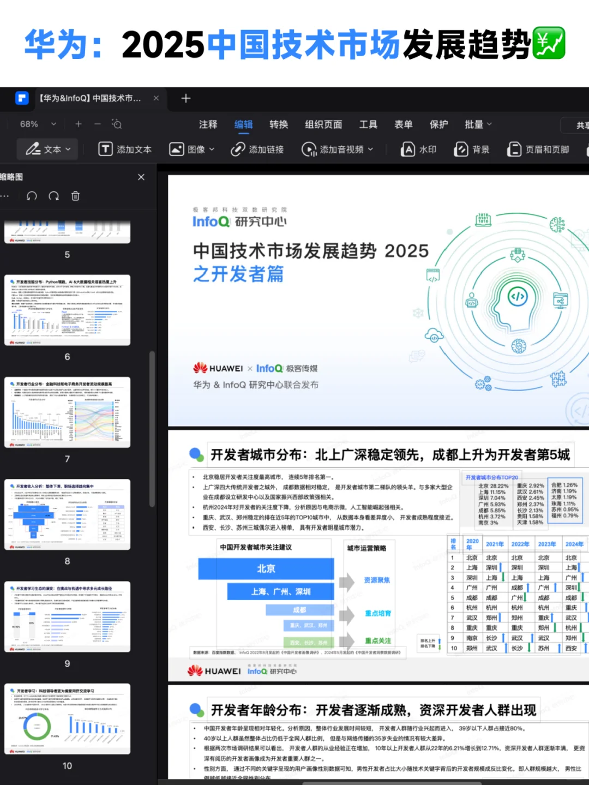Zoom in with the plus icon

tap(79, 124)
